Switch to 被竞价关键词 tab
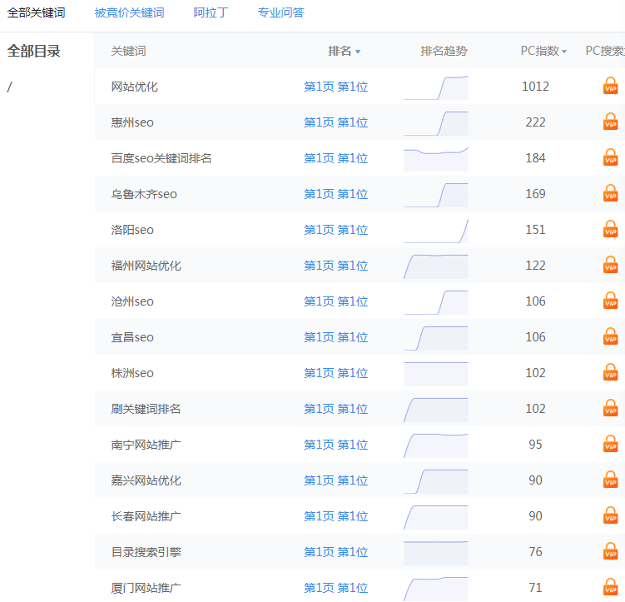 coord(129,12)
